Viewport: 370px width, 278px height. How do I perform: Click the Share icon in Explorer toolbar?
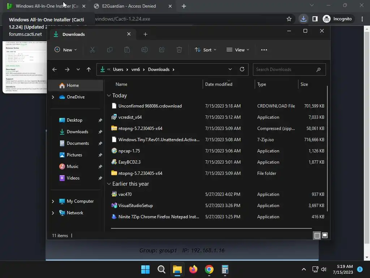tap(162, 50)
